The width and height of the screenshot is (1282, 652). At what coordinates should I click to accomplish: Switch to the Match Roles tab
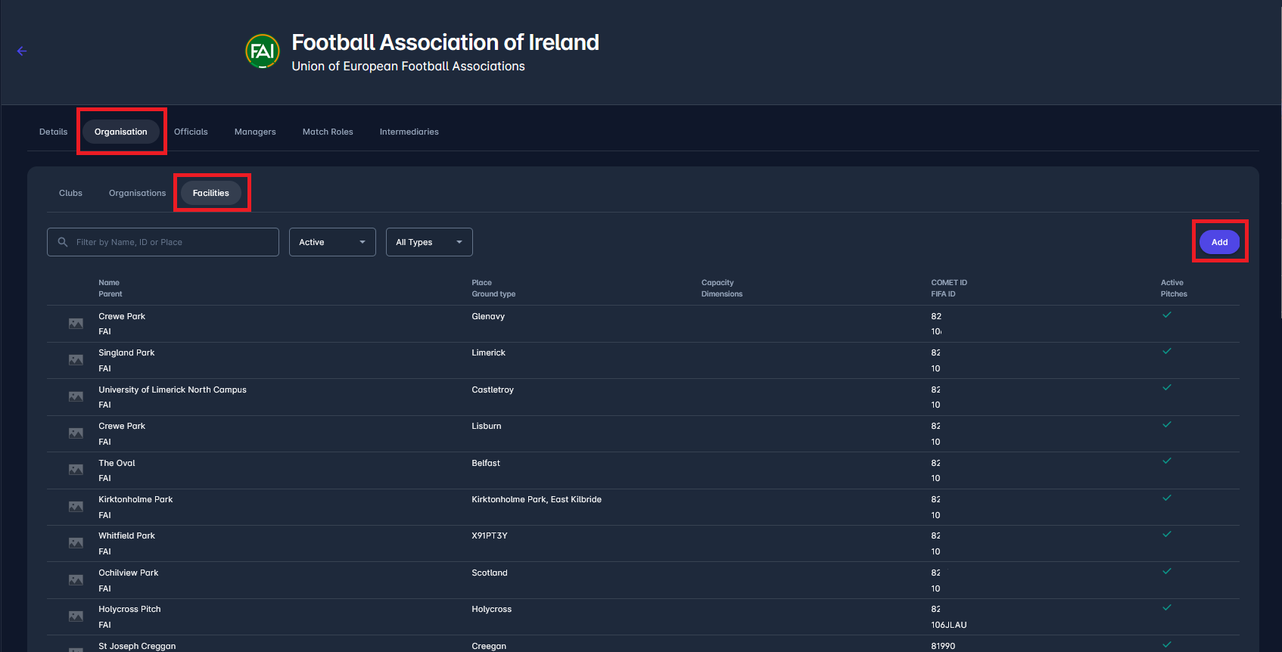(x=328, y=132)
